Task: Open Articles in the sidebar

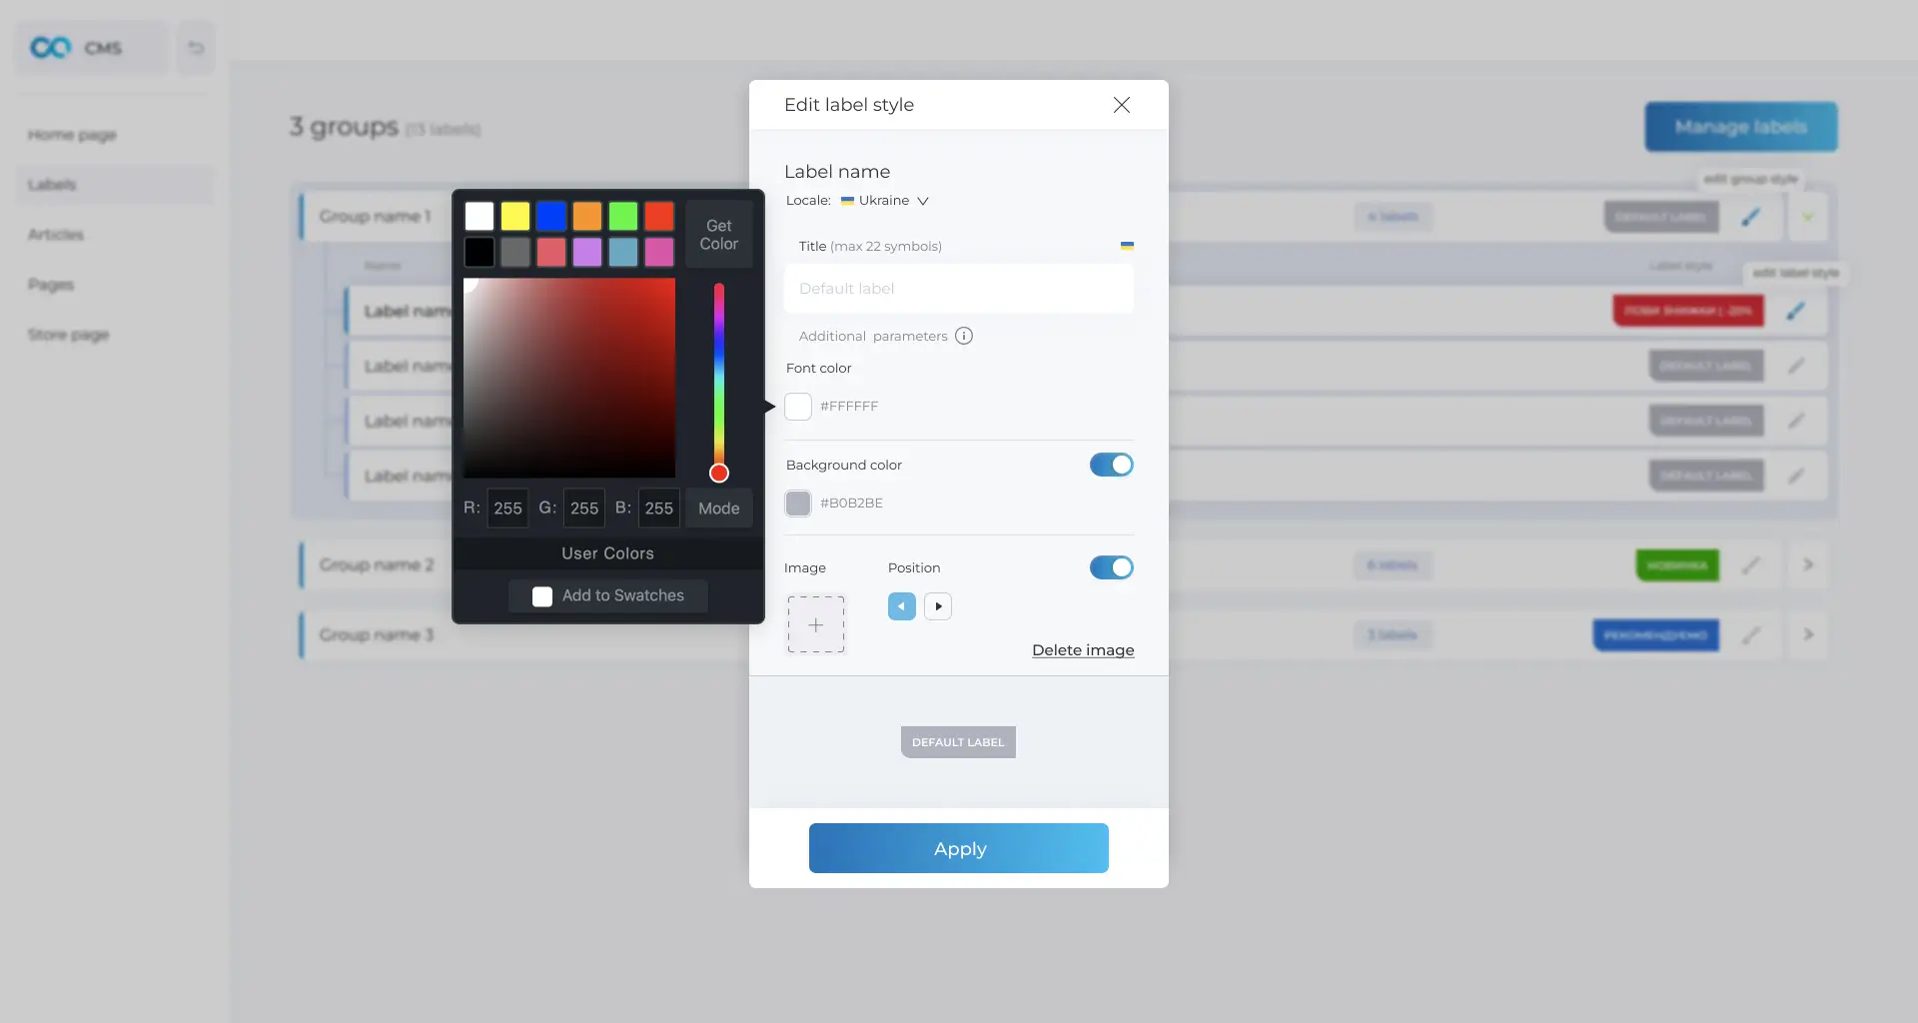Action: click(56, 235)
